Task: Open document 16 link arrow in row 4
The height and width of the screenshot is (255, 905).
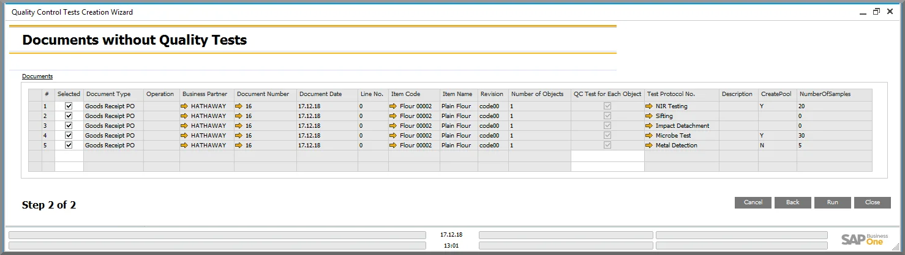Action: pyautogui.click(x=239, y=135)
